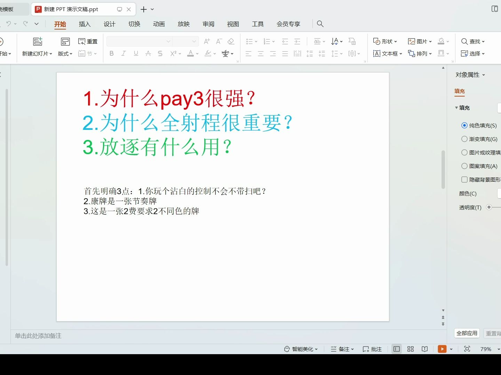
Task: Click the decrease indent icon
Action: click(285, 41)
